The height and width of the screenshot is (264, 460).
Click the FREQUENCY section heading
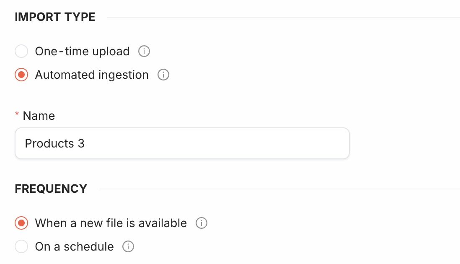click(51, 189)
